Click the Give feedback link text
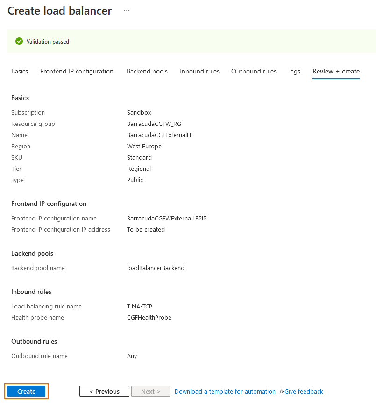Screen dimensions: 376x403 (304, 391)
